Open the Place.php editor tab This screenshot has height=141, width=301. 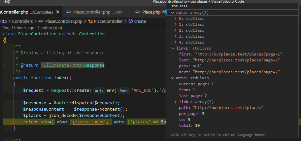point(149,12)
